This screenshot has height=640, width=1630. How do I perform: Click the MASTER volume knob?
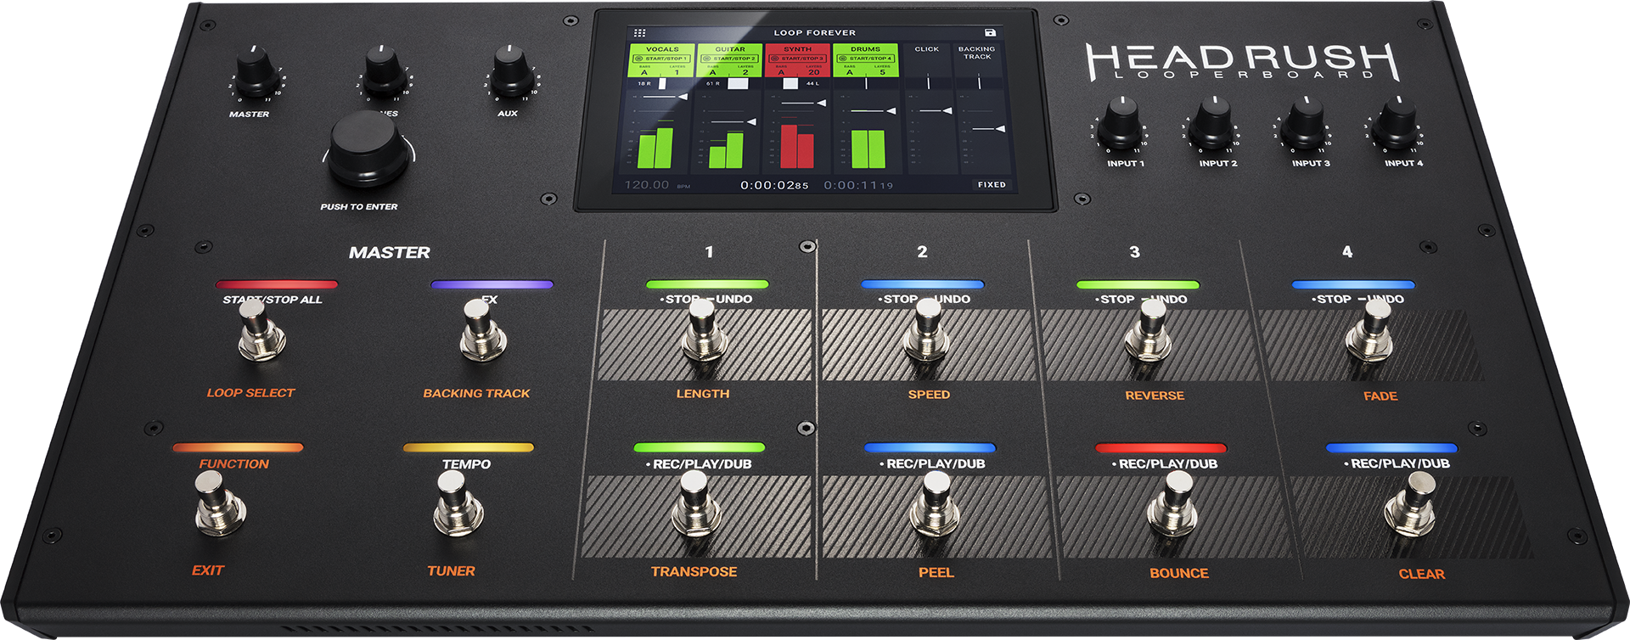[256, 73]
